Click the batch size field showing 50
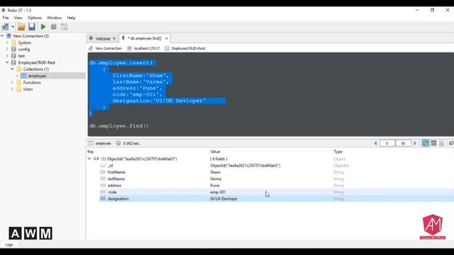Screen dimensions: 454x255 coord(403,143)
